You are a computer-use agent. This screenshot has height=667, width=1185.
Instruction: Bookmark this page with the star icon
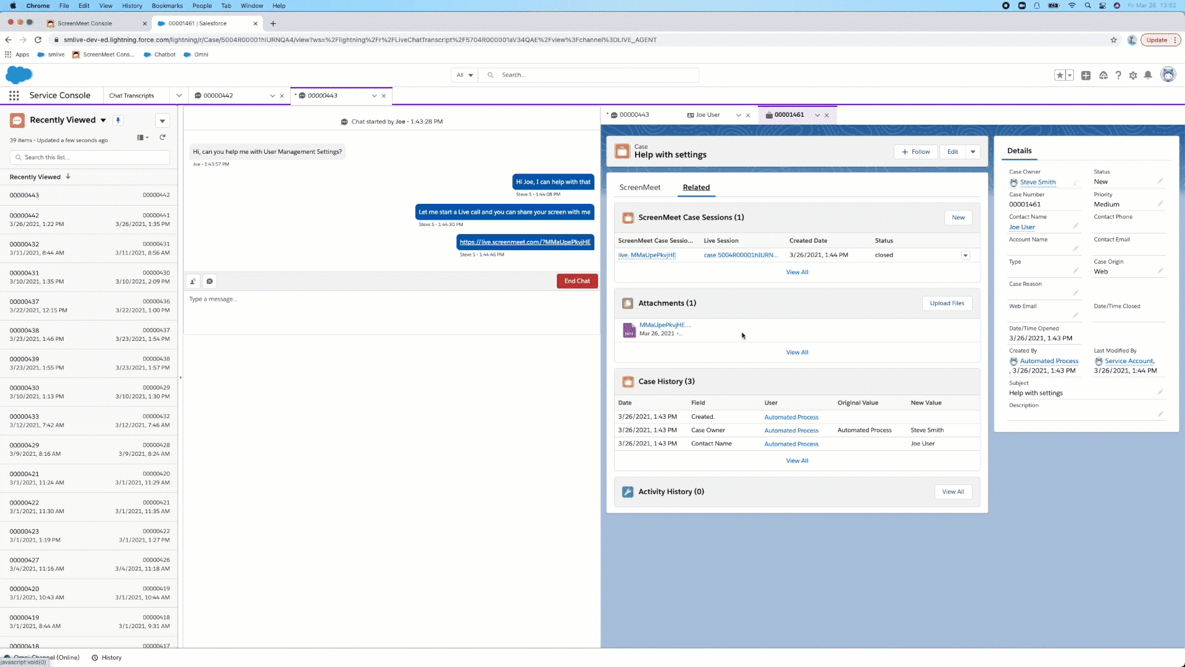coord(1113,40)
